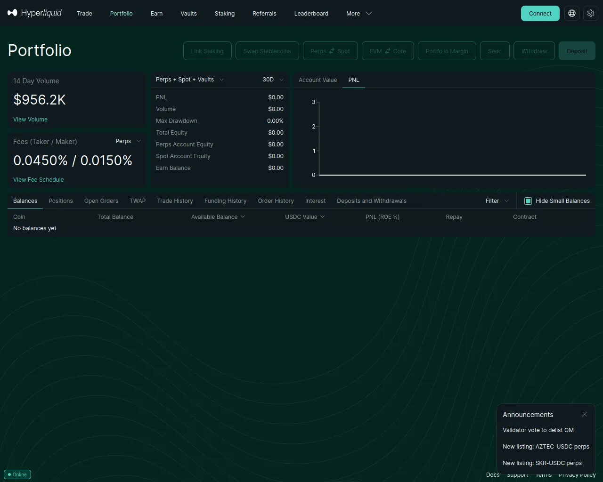The image size is (603, 482).
Task: Open the settings gear icon
Action: pos(591,13)
